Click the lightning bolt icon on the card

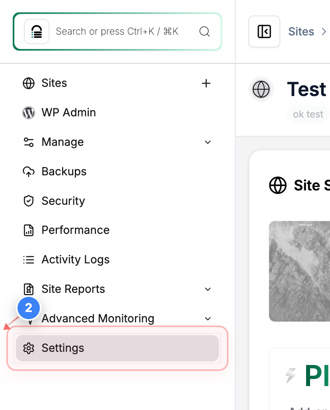(291, 375)
